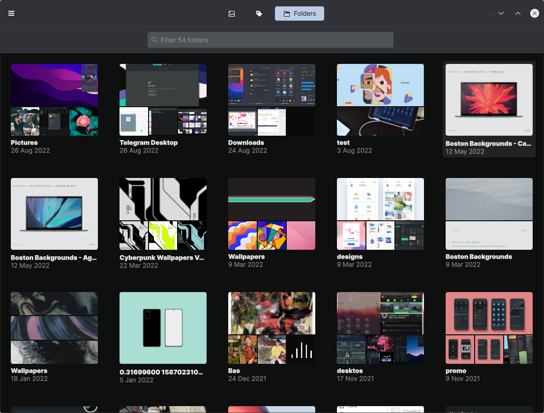This screenshot has width=544, height=413.
Task: Click the 9 Nov 2021 date text
Action: (x=463, y=379)
